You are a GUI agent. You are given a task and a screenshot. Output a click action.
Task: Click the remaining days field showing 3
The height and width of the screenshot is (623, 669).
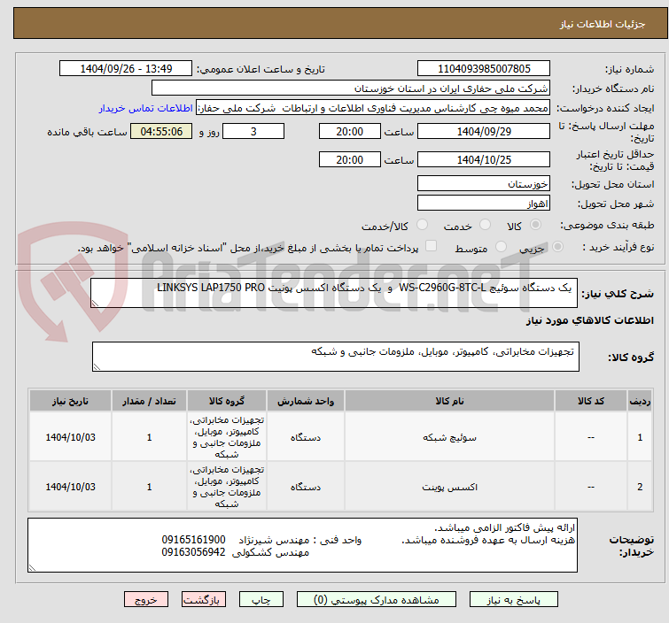253,131
